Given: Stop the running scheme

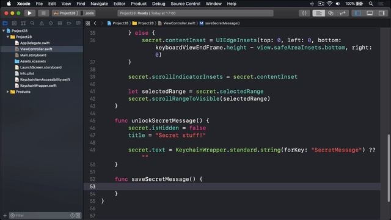Looking at the screenshot, I should (43, 13).
